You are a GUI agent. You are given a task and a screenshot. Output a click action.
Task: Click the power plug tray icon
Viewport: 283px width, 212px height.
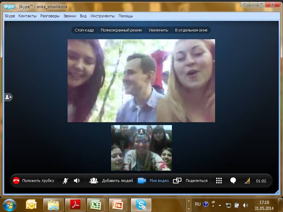(237, 205)
